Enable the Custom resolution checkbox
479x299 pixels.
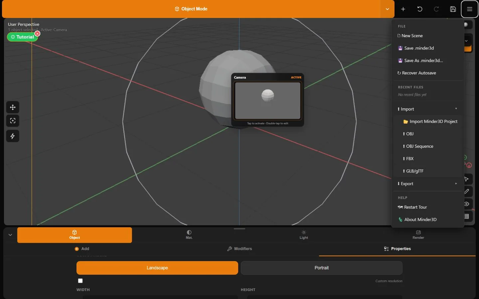[80, 281]
